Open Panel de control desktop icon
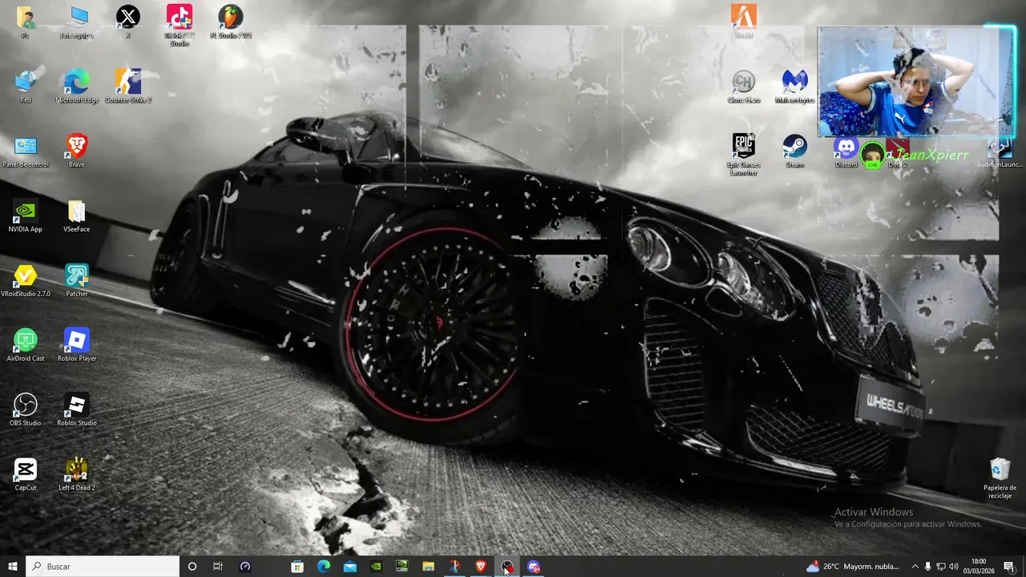This screenshot has width=1026, height=577. click(x=26, y=151)
